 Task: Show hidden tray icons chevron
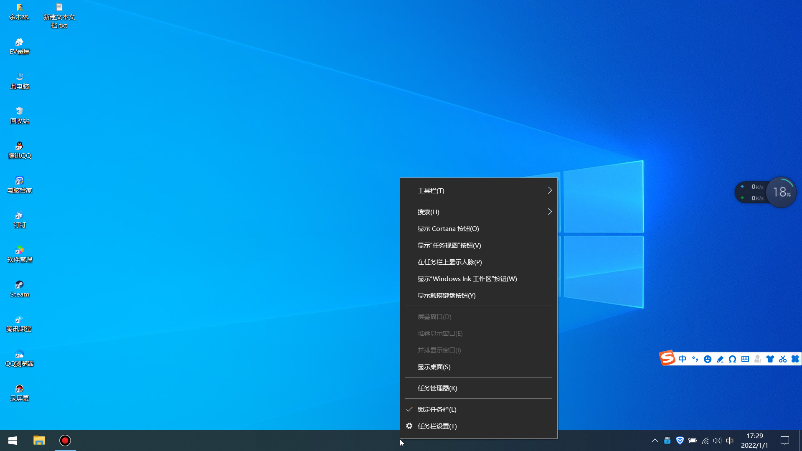pyautogui.click(x=655, y=441)
